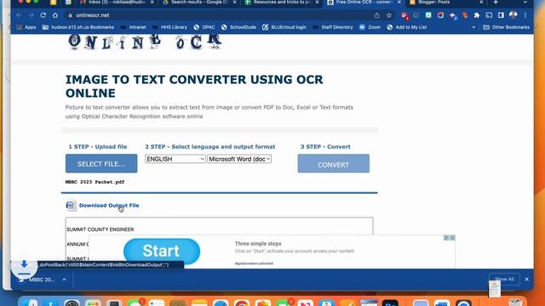The width and height of the screenshot is (545, 306).
Task: Open the Apps bookmark shortcut
Action: pos(26,27)
